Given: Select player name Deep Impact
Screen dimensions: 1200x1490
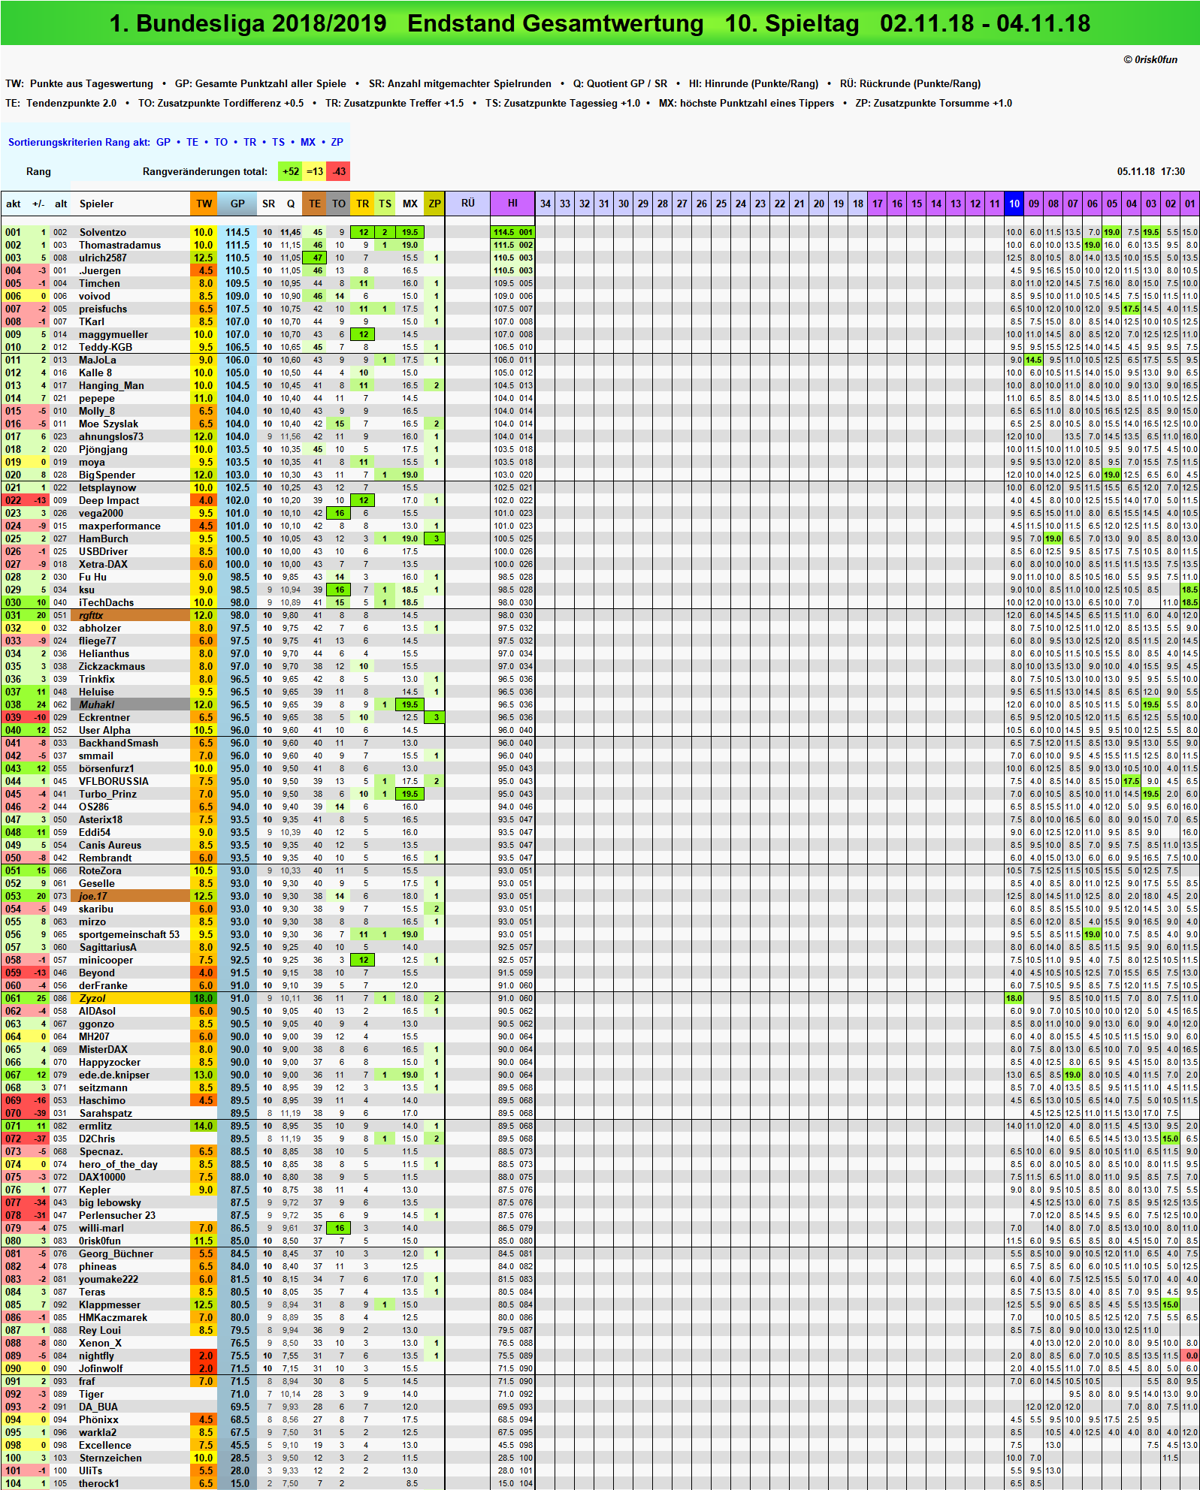Looking at the screenshot, I should tap(109, 501).
